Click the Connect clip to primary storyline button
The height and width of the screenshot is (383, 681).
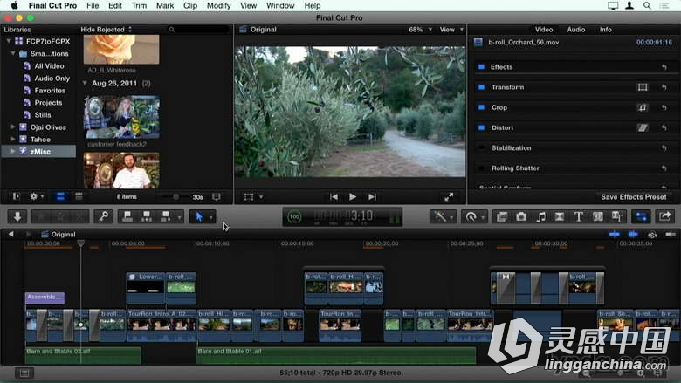127,216
